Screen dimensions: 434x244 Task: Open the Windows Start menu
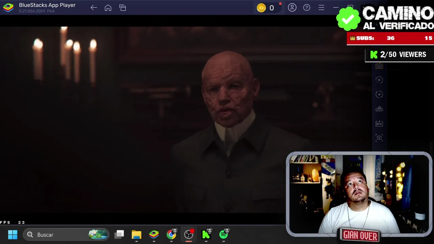tap(13, 235)
